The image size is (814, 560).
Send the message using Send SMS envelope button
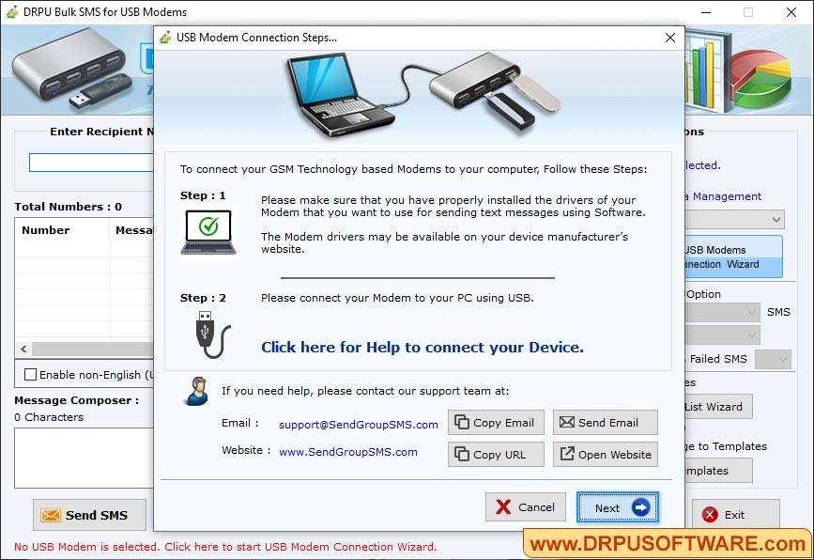click(88, 515)
